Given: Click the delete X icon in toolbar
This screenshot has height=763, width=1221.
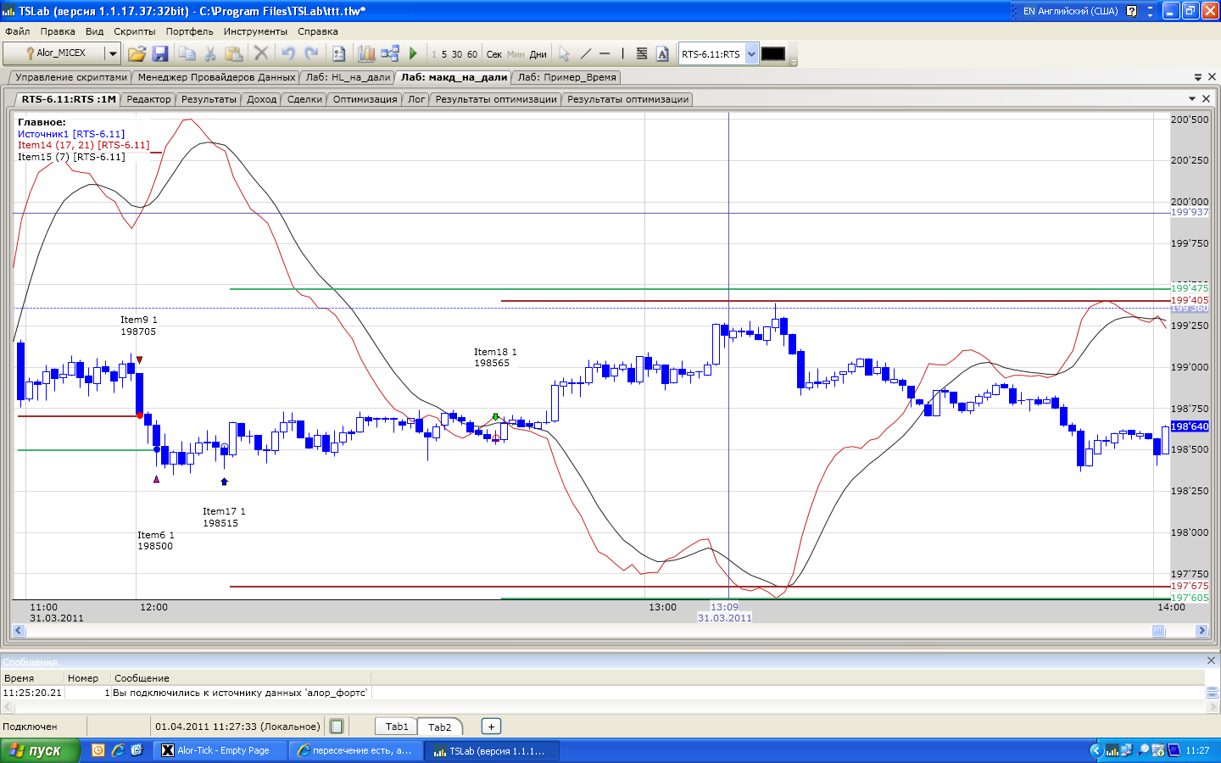Looking at the screenshot, I should pos(261,53).
